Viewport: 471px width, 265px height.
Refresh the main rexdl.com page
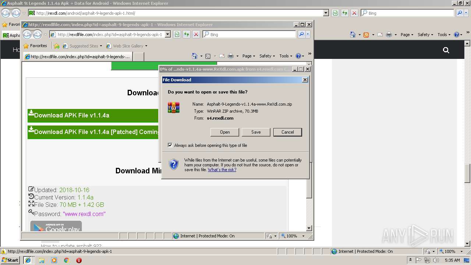point(345,13)
